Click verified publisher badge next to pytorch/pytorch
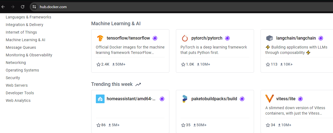Viewport: 333px width, 133px height. (227, 38)
